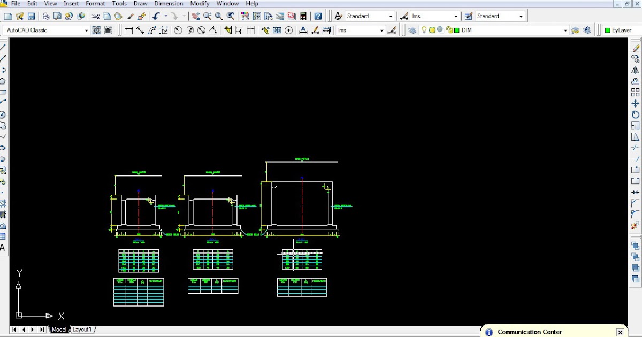Select the Multiline Text tool
The height and width of the screenshot is (337, 642).
(3, 248)
